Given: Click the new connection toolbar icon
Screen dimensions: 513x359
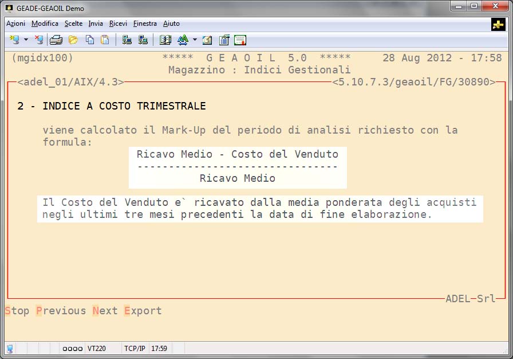Looking at the screenshot, I should pyautogui.click(x=14, y=40).
